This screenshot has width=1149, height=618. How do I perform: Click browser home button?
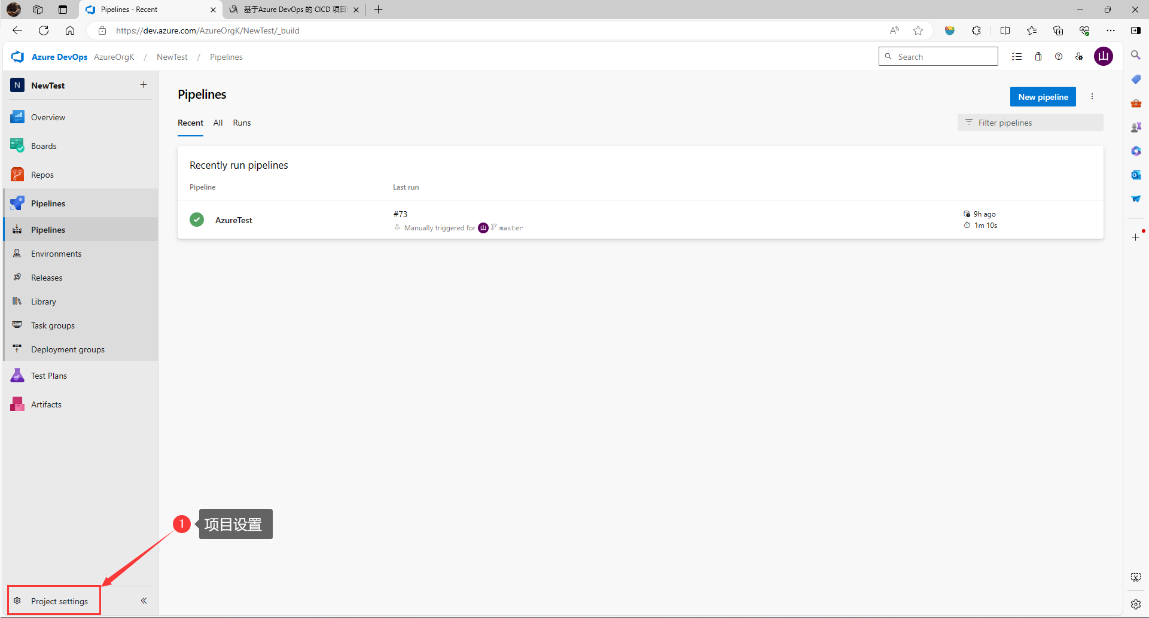tap(70, 31)
